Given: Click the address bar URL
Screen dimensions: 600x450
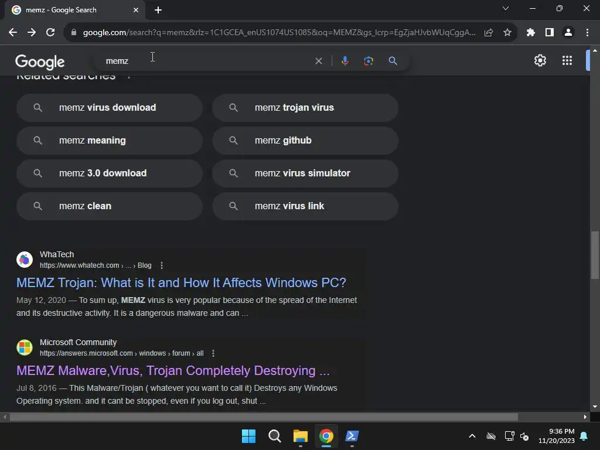Looking at the screenshot, I should tap(279, 33).
